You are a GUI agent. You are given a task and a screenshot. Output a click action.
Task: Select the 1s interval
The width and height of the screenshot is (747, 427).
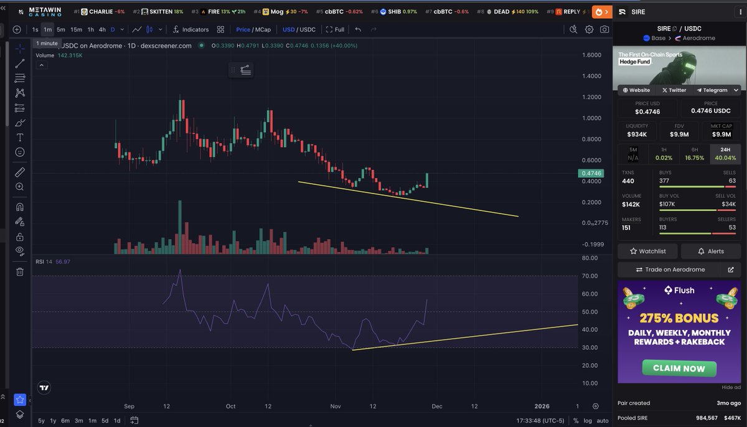pos(35,29)
